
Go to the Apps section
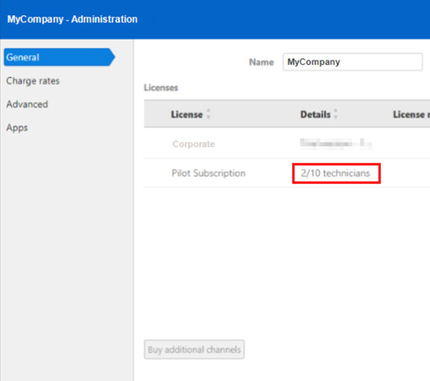point(17,128)
